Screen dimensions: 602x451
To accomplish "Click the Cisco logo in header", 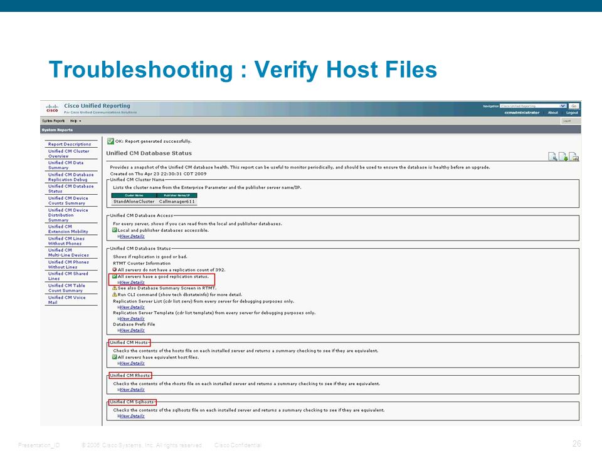I will (52, 108).
